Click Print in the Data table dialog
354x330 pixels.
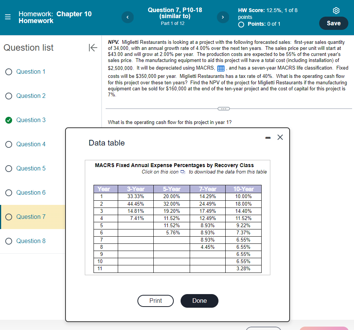[x=155, y=301]
